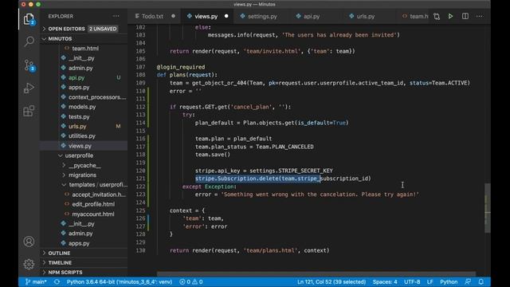Image resolution: width=510 pixels, height=287 pixels.
Task: Open the errors and warnings counter
Action: point(191,281)
